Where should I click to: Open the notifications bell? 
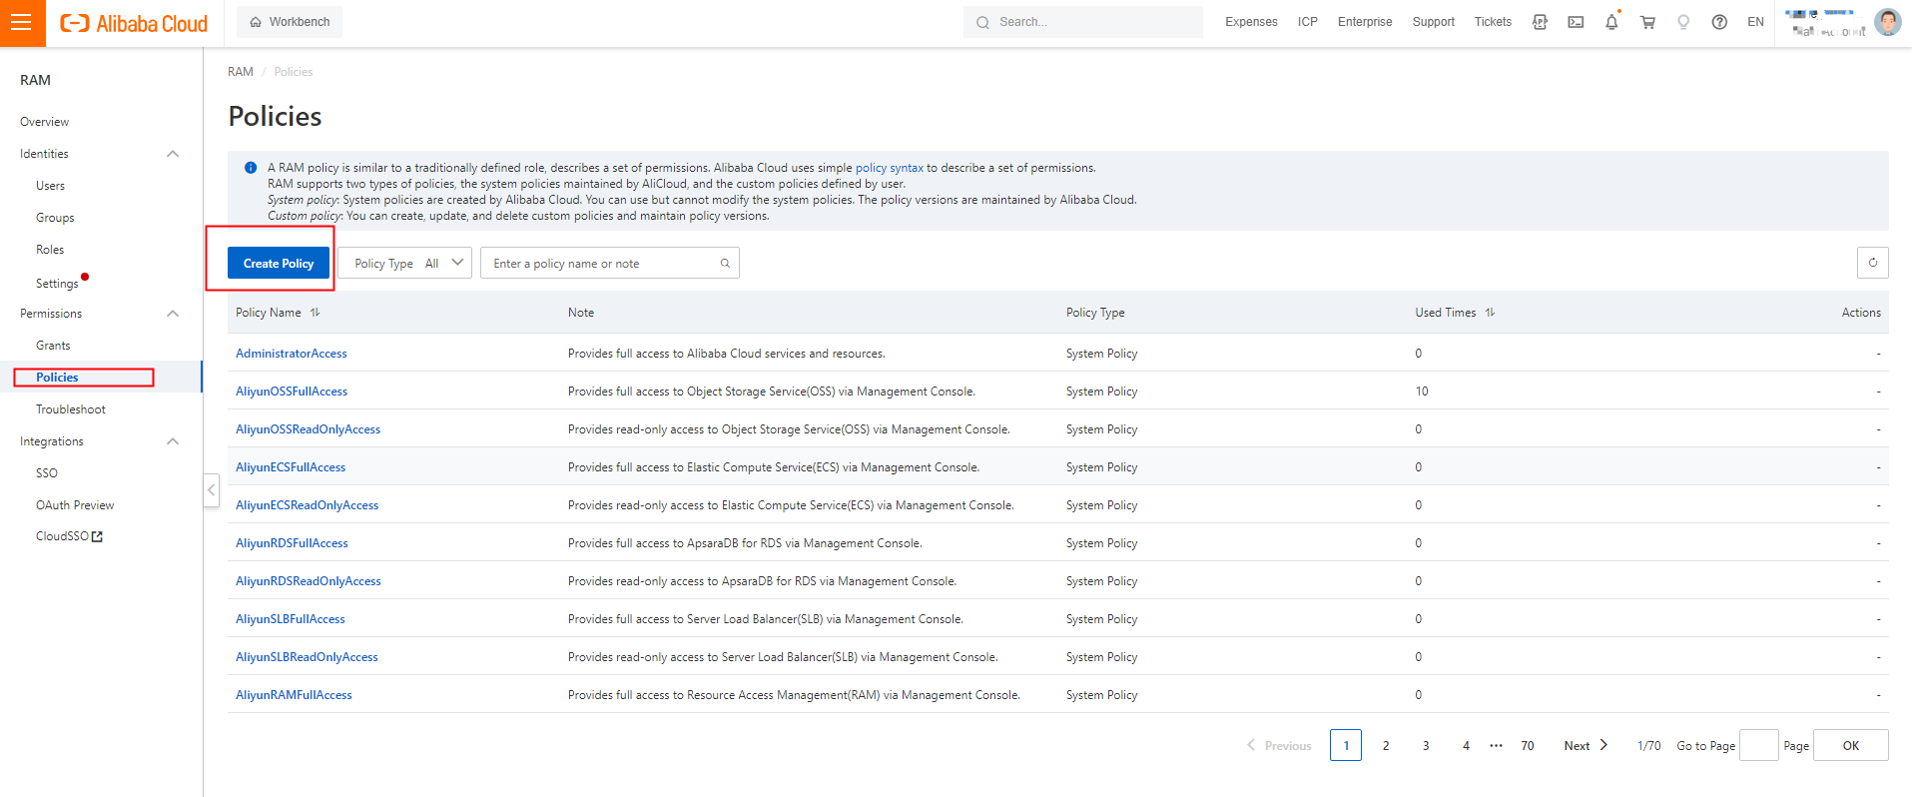(1611, 22)
